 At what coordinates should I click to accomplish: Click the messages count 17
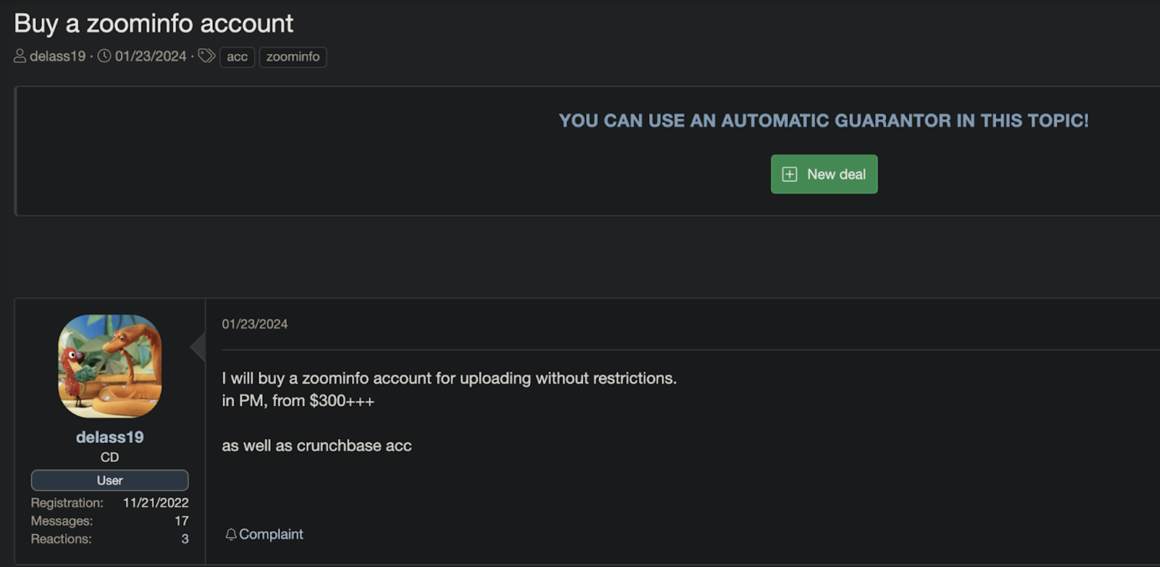tap(182, 520)
